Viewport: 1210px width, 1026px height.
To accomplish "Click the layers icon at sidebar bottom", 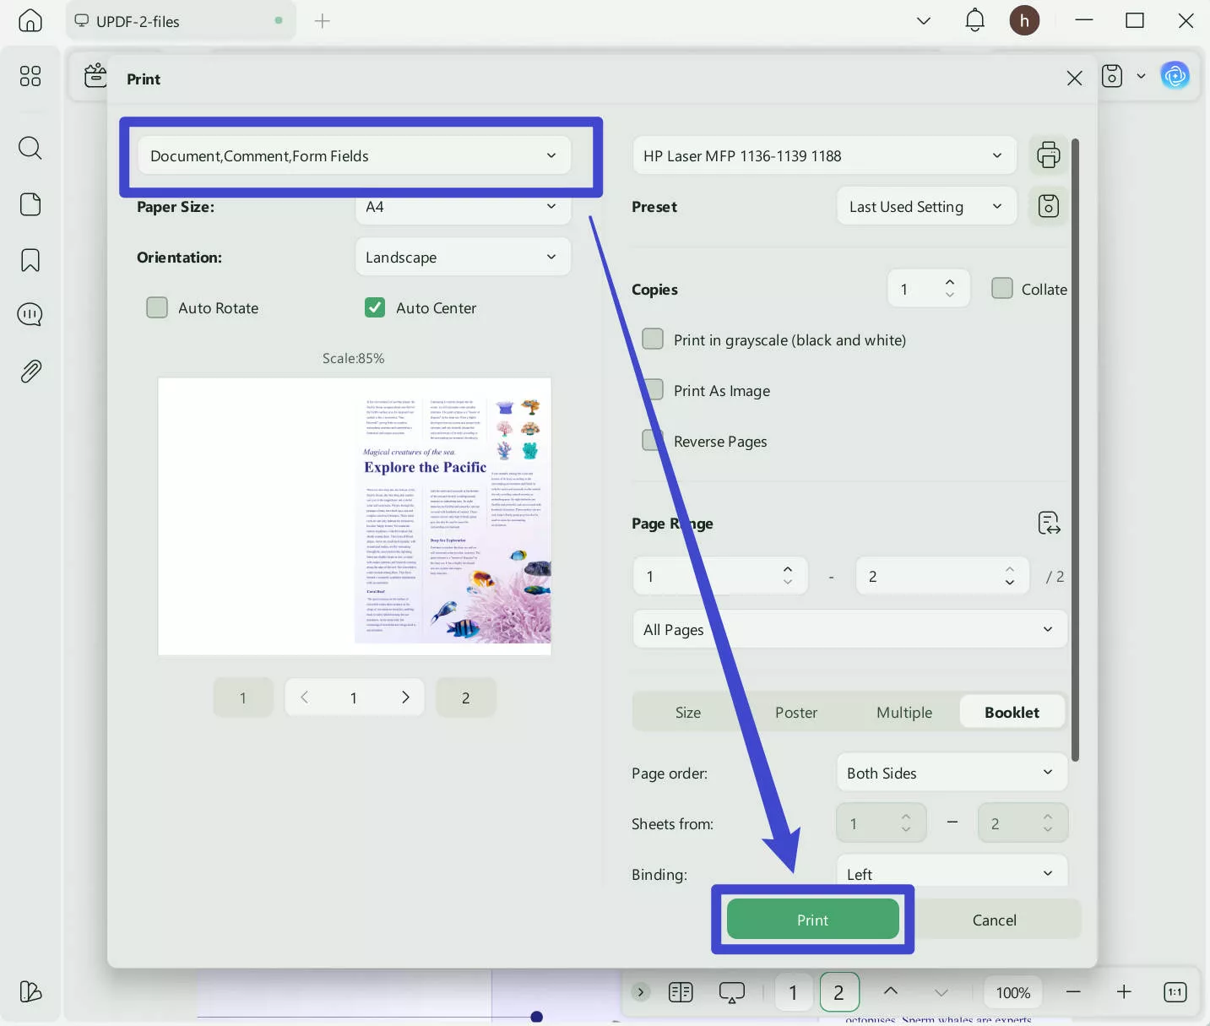I will tap(30, 991).
